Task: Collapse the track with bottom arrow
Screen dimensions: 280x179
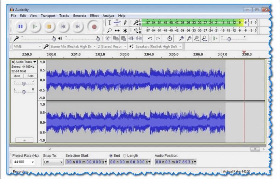Action: coord(24,140)
